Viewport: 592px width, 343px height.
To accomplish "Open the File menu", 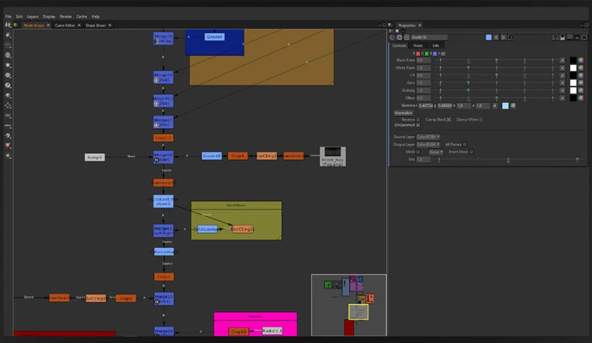I will click(x=8, y=16).
